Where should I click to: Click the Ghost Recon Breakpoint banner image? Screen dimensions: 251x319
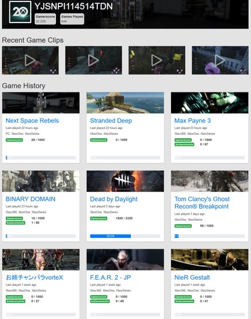click(210, 181)
